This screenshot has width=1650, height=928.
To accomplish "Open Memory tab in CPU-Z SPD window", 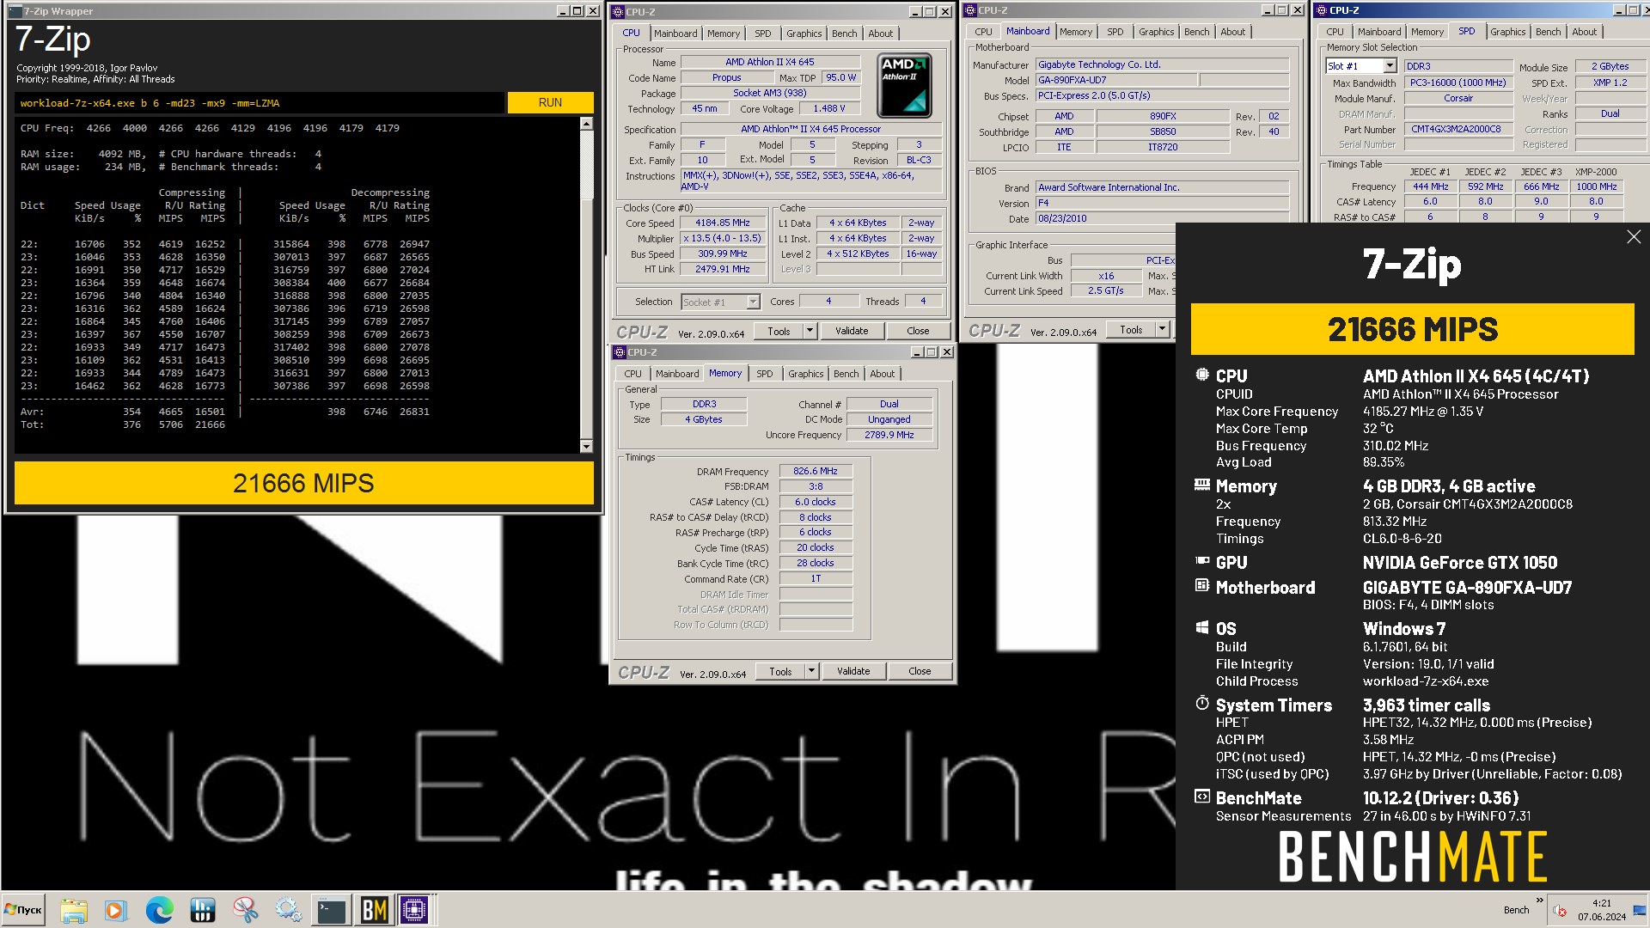I will coord(1427,32).
